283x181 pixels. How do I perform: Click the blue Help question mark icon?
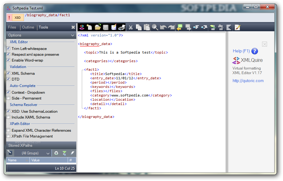[x=255, y=51]
